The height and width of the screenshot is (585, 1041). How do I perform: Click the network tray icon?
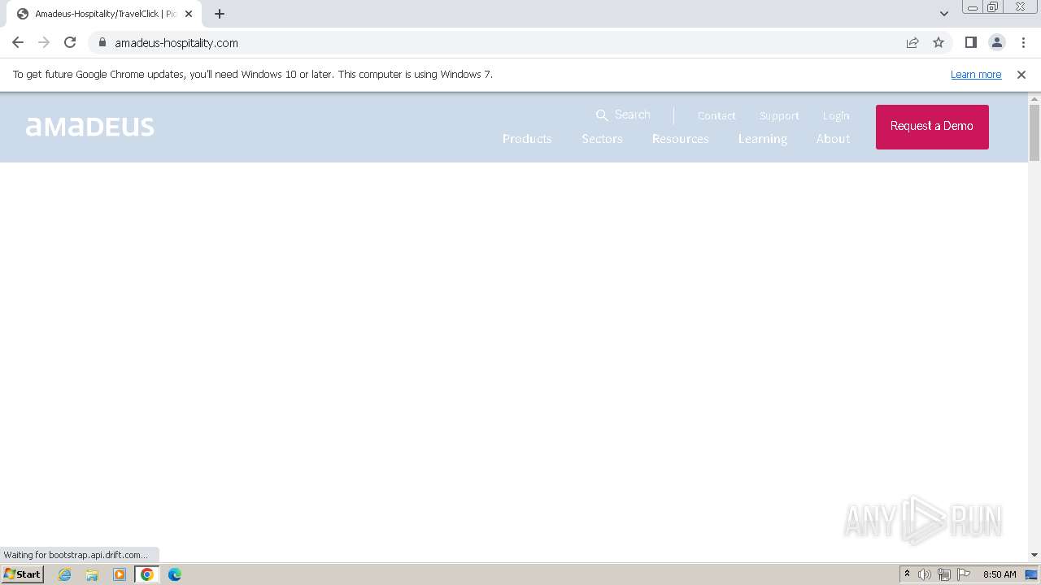click(944, 574)
